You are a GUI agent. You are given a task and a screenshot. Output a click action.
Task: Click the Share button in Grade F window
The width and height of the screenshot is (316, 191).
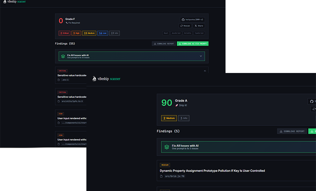199,26
